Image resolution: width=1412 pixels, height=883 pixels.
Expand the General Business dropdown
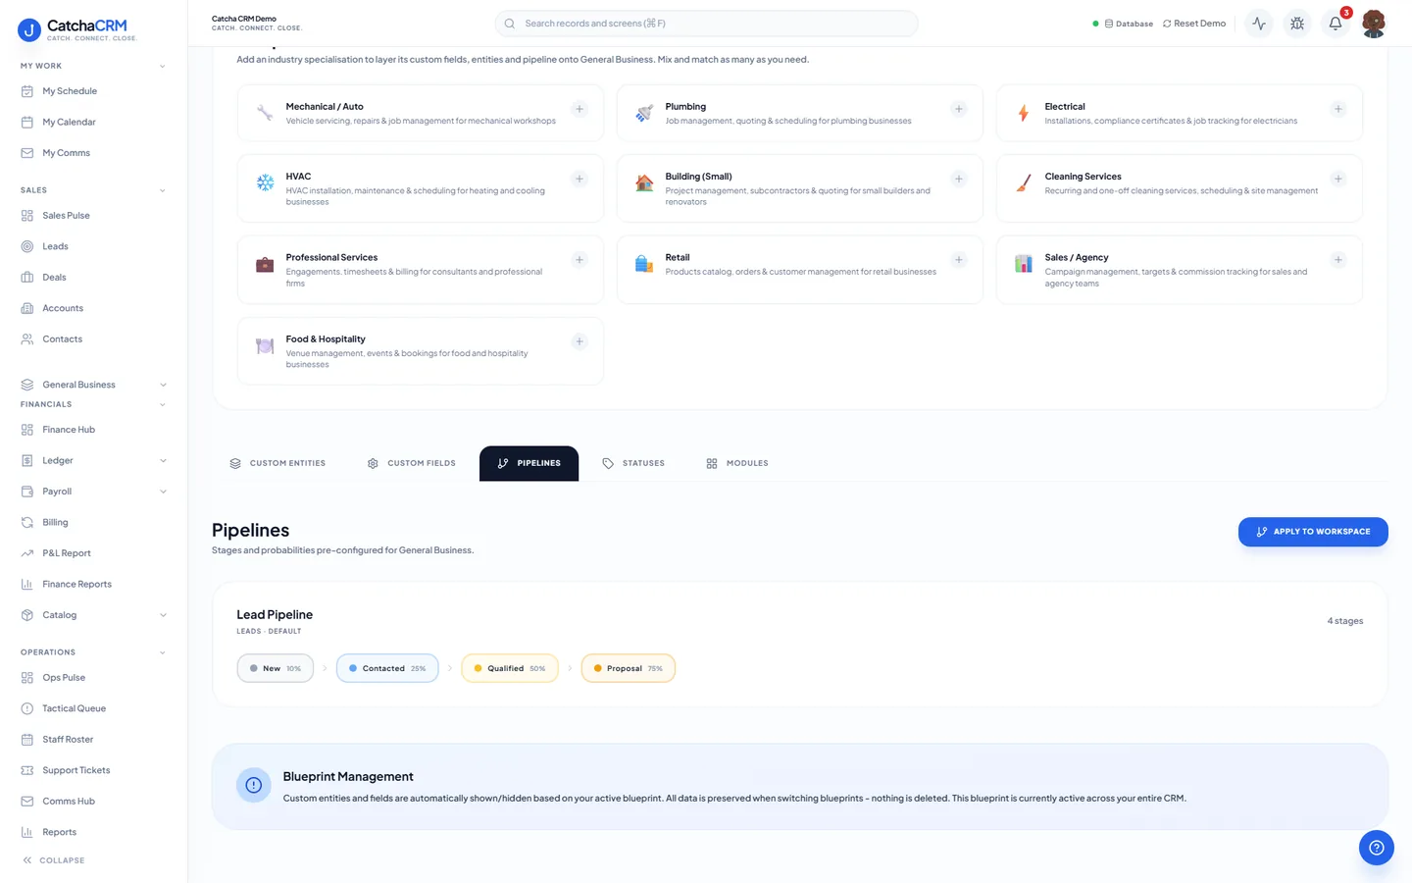click(93, 385)
